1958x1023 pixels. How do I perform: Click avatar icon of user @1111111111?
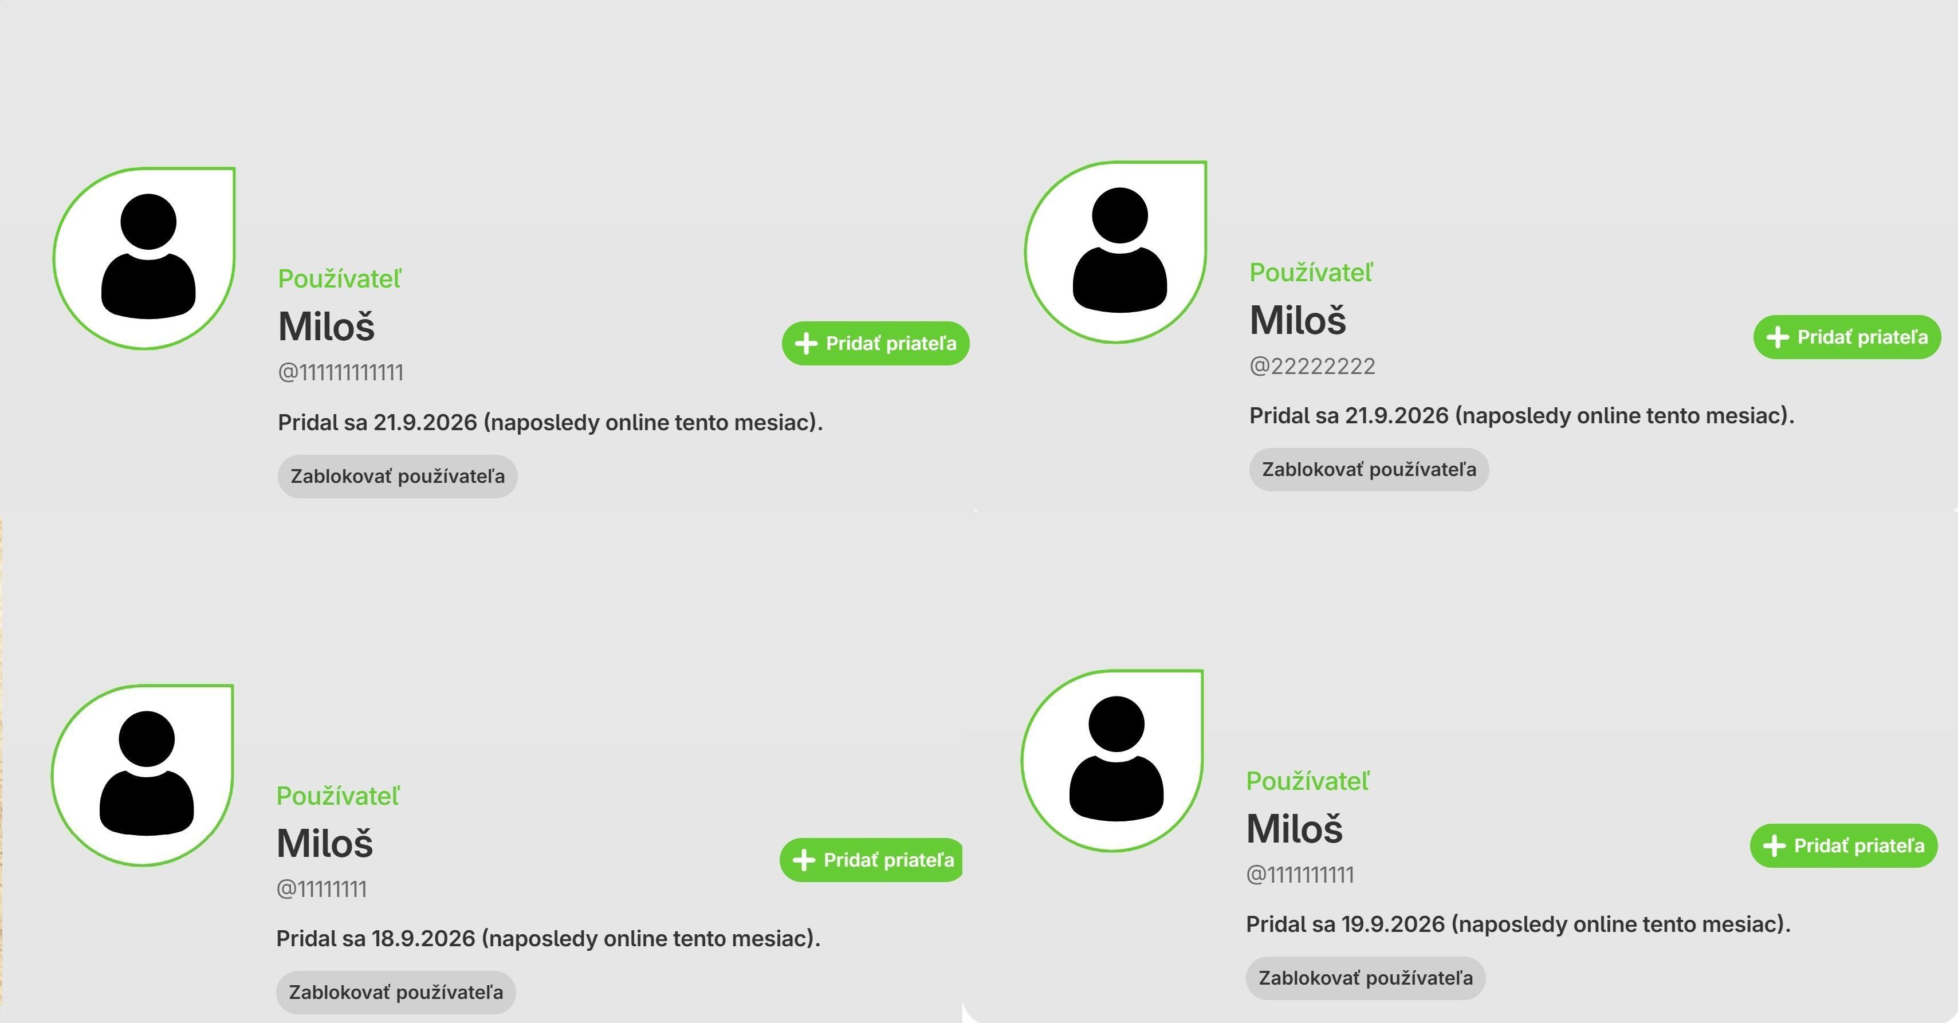click(x=1113, y=760)
